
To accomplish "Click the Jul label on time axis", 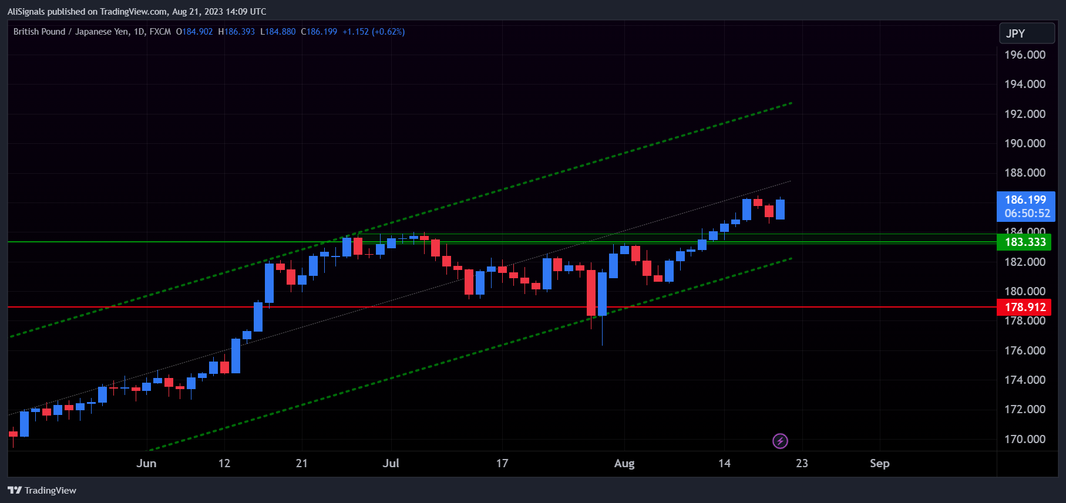I will click(x=391, y=463).
